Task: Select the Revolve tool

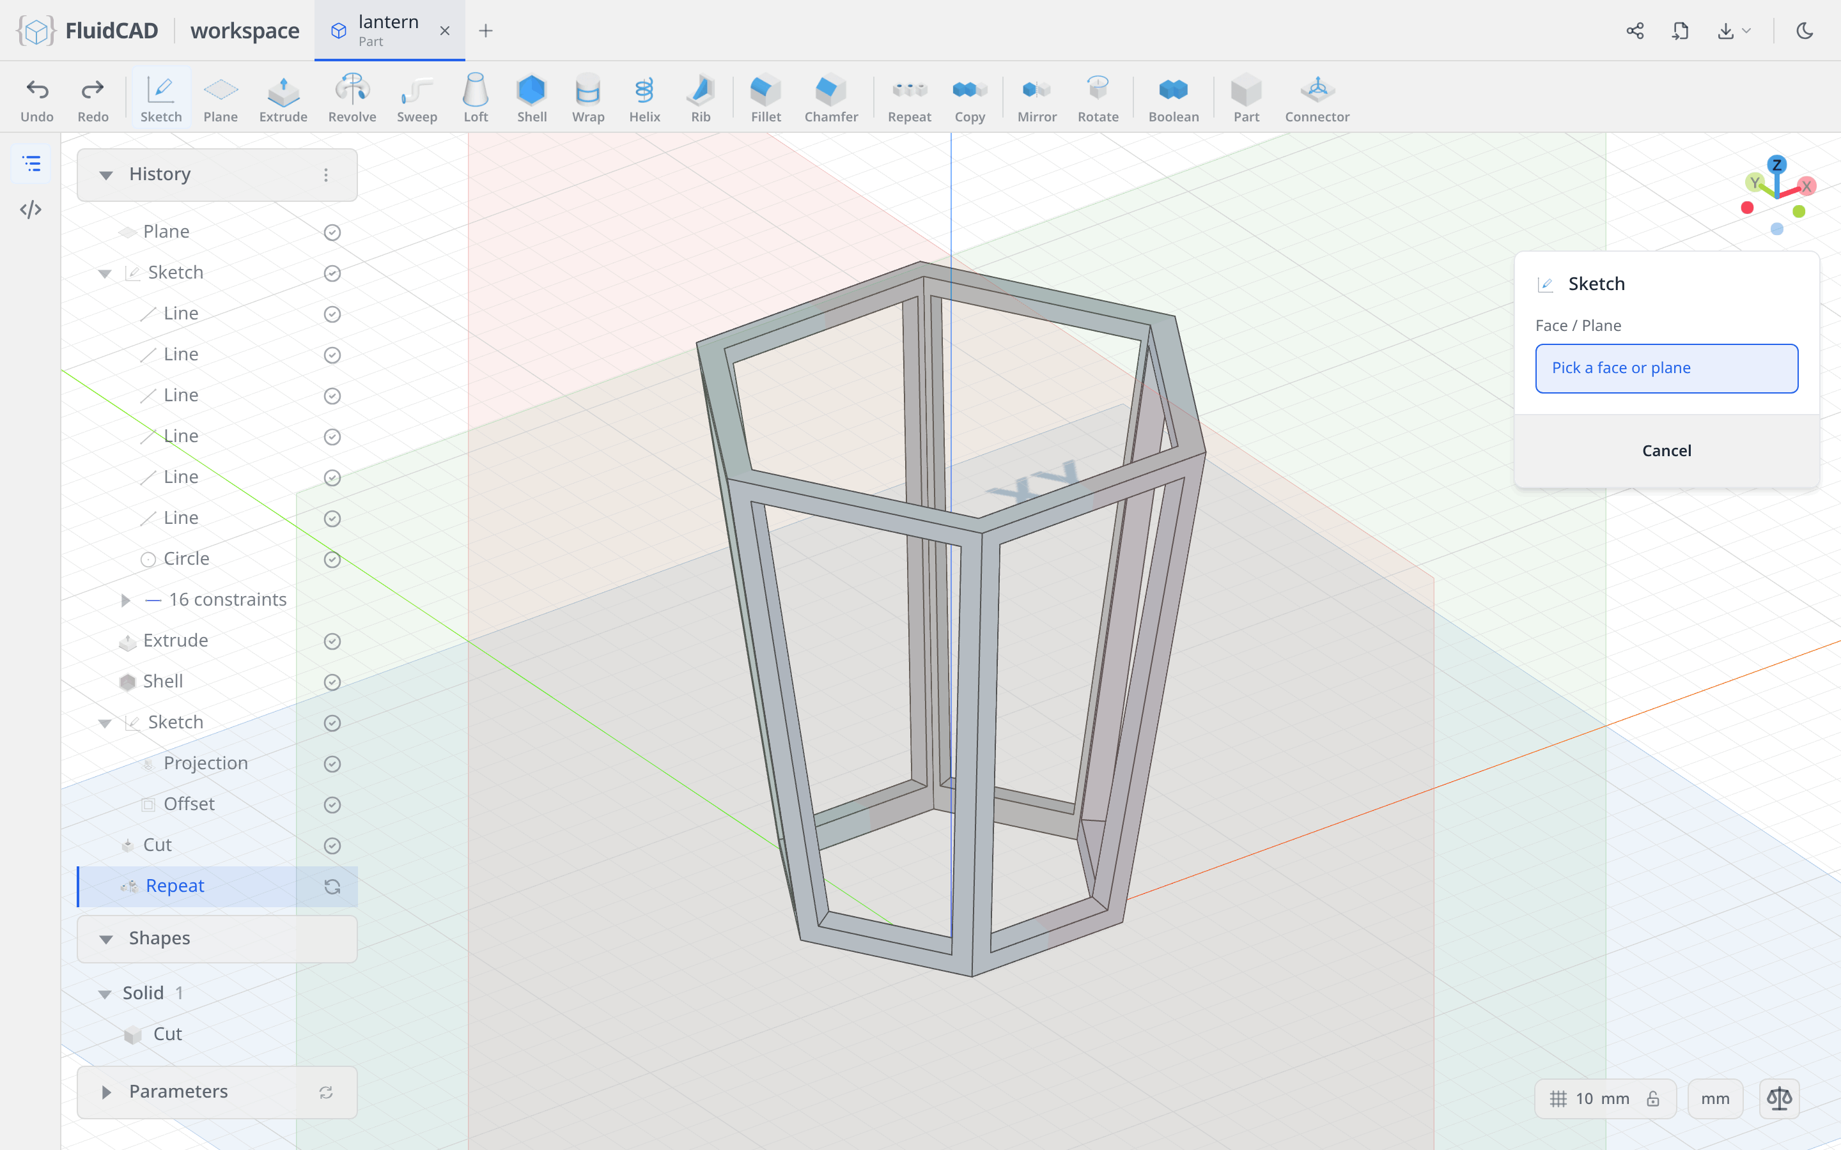Action: point(352,99)
